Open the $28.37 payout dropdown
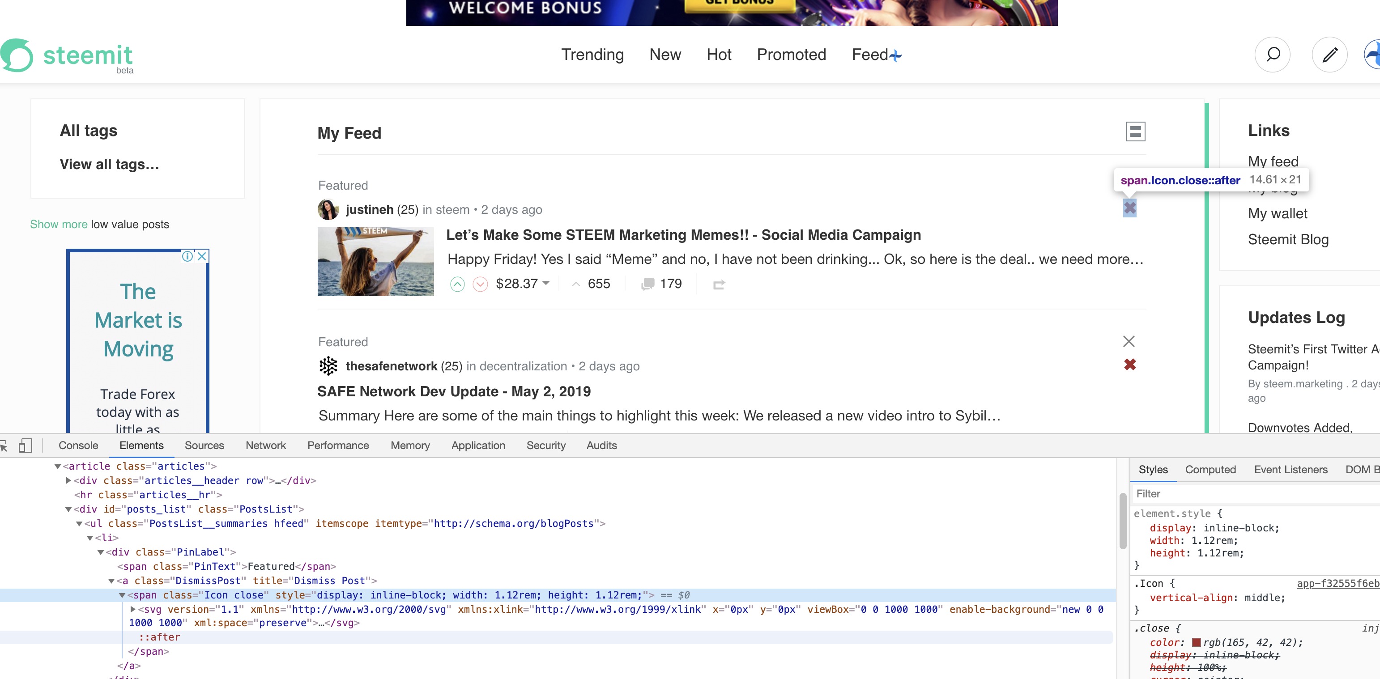 pos(546,284)
